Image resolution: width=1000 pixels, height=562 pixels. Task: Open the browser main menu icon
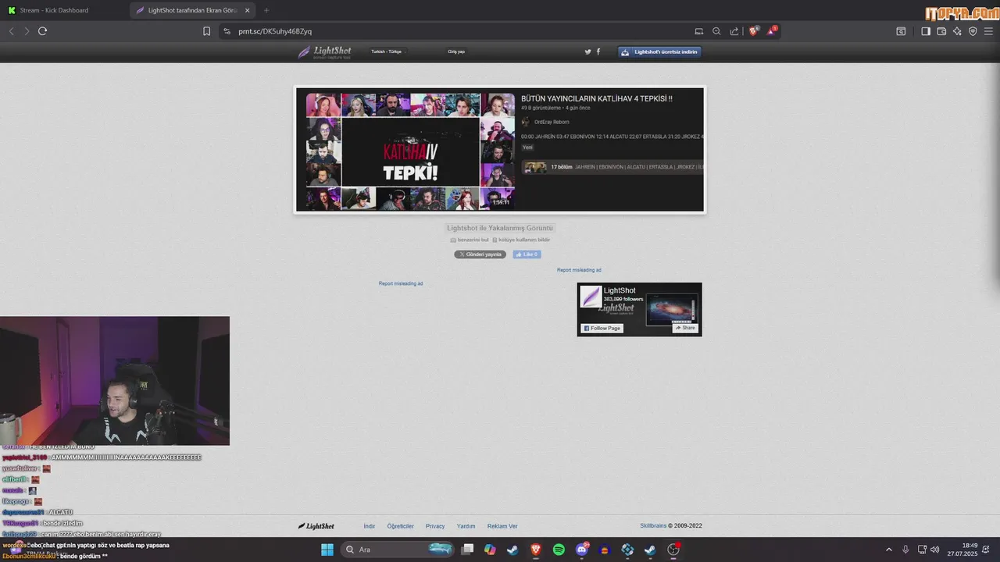click(988, 31)
